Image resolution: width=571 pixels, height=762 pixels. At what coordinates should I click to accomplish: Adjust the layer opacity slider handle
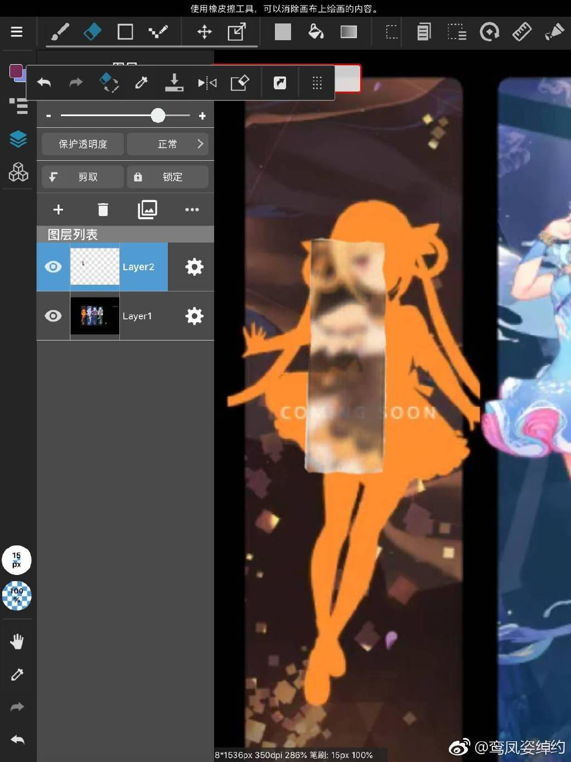point(158,116)
